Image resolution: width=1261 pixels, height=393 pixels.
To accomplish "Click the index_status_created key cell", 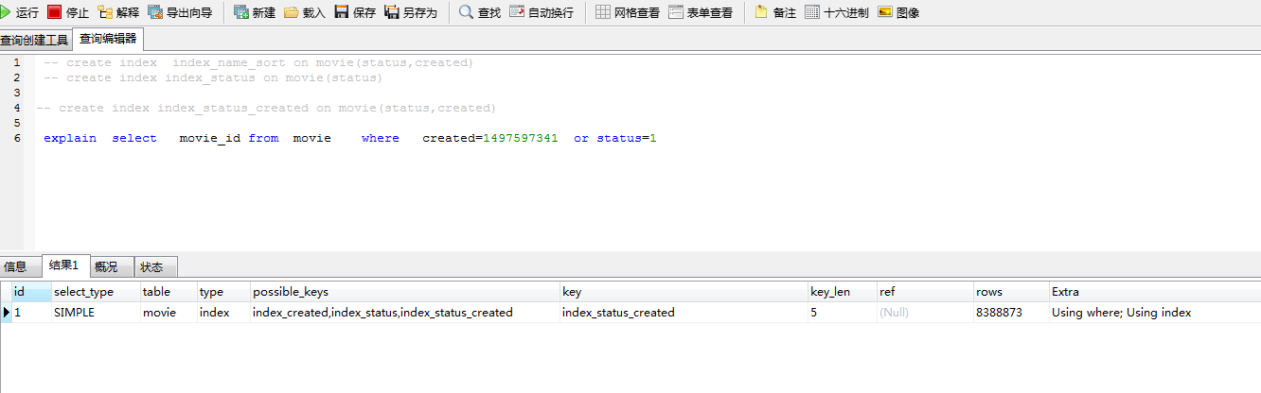I will [x=684, y=312].
